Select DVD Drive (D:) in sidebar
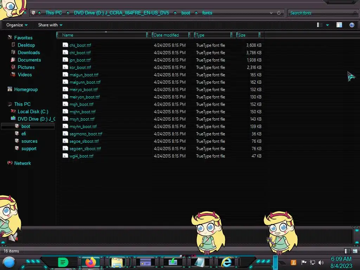This screenshot has width=360, height=270. [36, 119]
